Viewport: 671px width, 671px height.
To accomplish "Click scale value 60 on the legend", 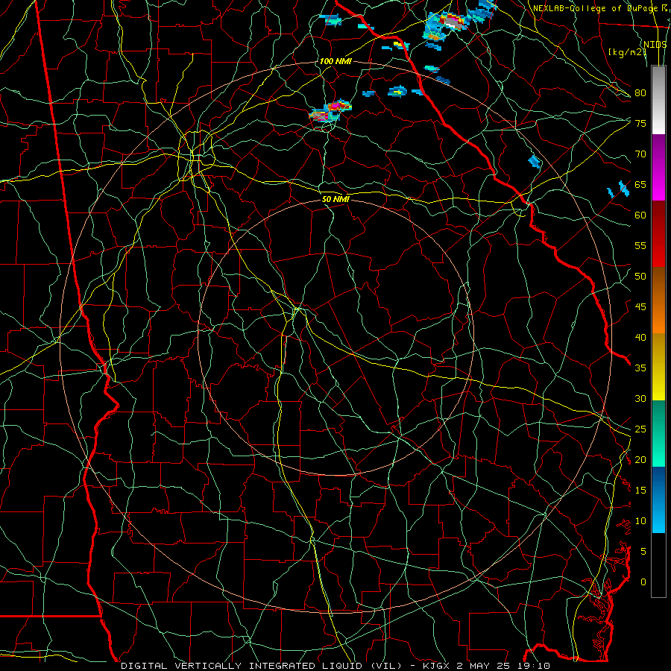I will point(640,215).
